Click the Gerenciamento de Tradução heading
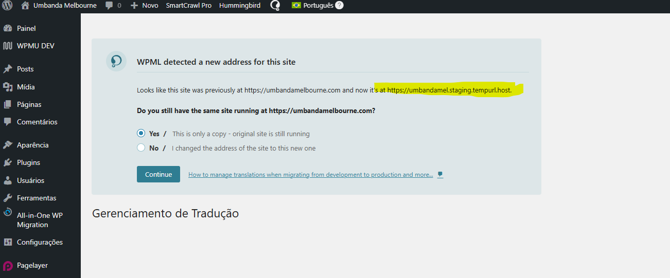Image resolution: width=670 pixels, height=278 pixels. 165,213
